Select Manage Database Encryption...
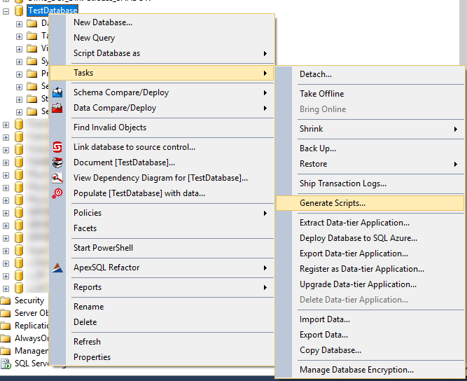 [370, 370]
